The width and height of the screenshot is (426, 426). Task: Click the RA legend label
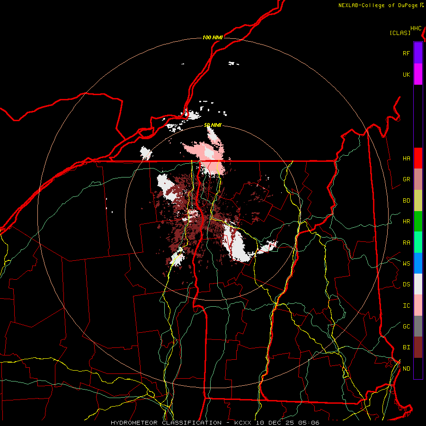click(406, 243)
